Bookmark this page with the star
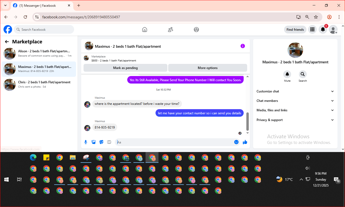The image size is (345, 207). (316, 17)
